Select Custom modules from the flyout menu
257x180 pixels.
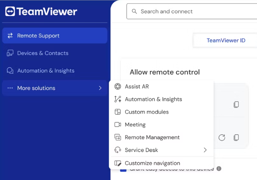coord(162,112)
